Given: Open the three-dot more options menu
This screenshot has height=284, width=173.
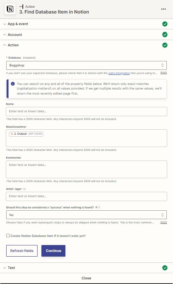Looking at the screenshot, I should tap(163, 9).
